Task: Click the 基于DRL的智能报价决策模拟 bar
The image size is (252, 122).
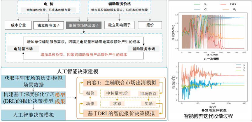Action: tap(121, 113)
